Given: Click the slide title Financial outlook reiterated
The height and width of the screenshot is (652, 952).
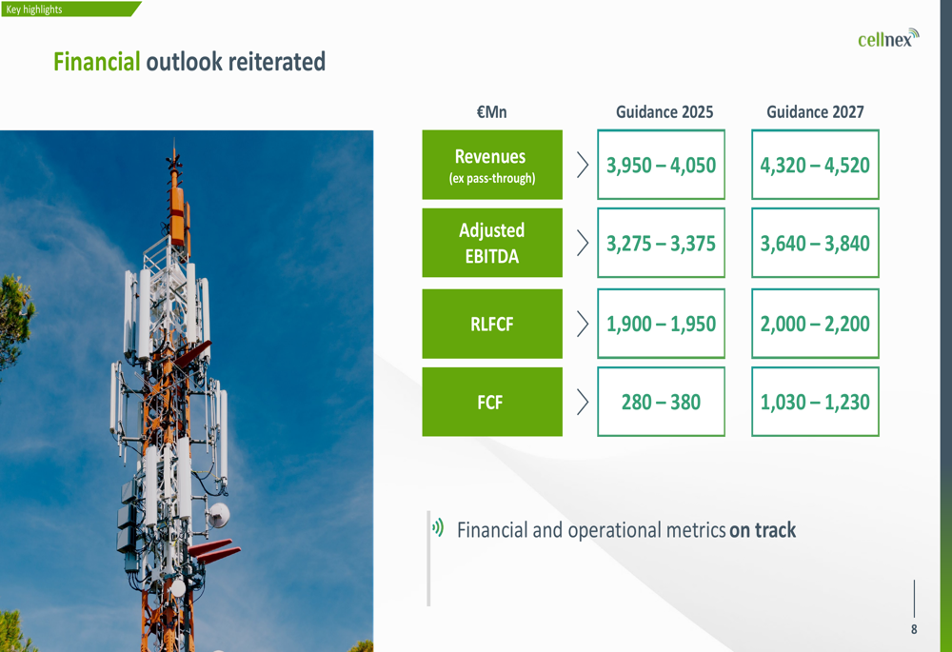Looking at the screenshot, I should point(189,61).
